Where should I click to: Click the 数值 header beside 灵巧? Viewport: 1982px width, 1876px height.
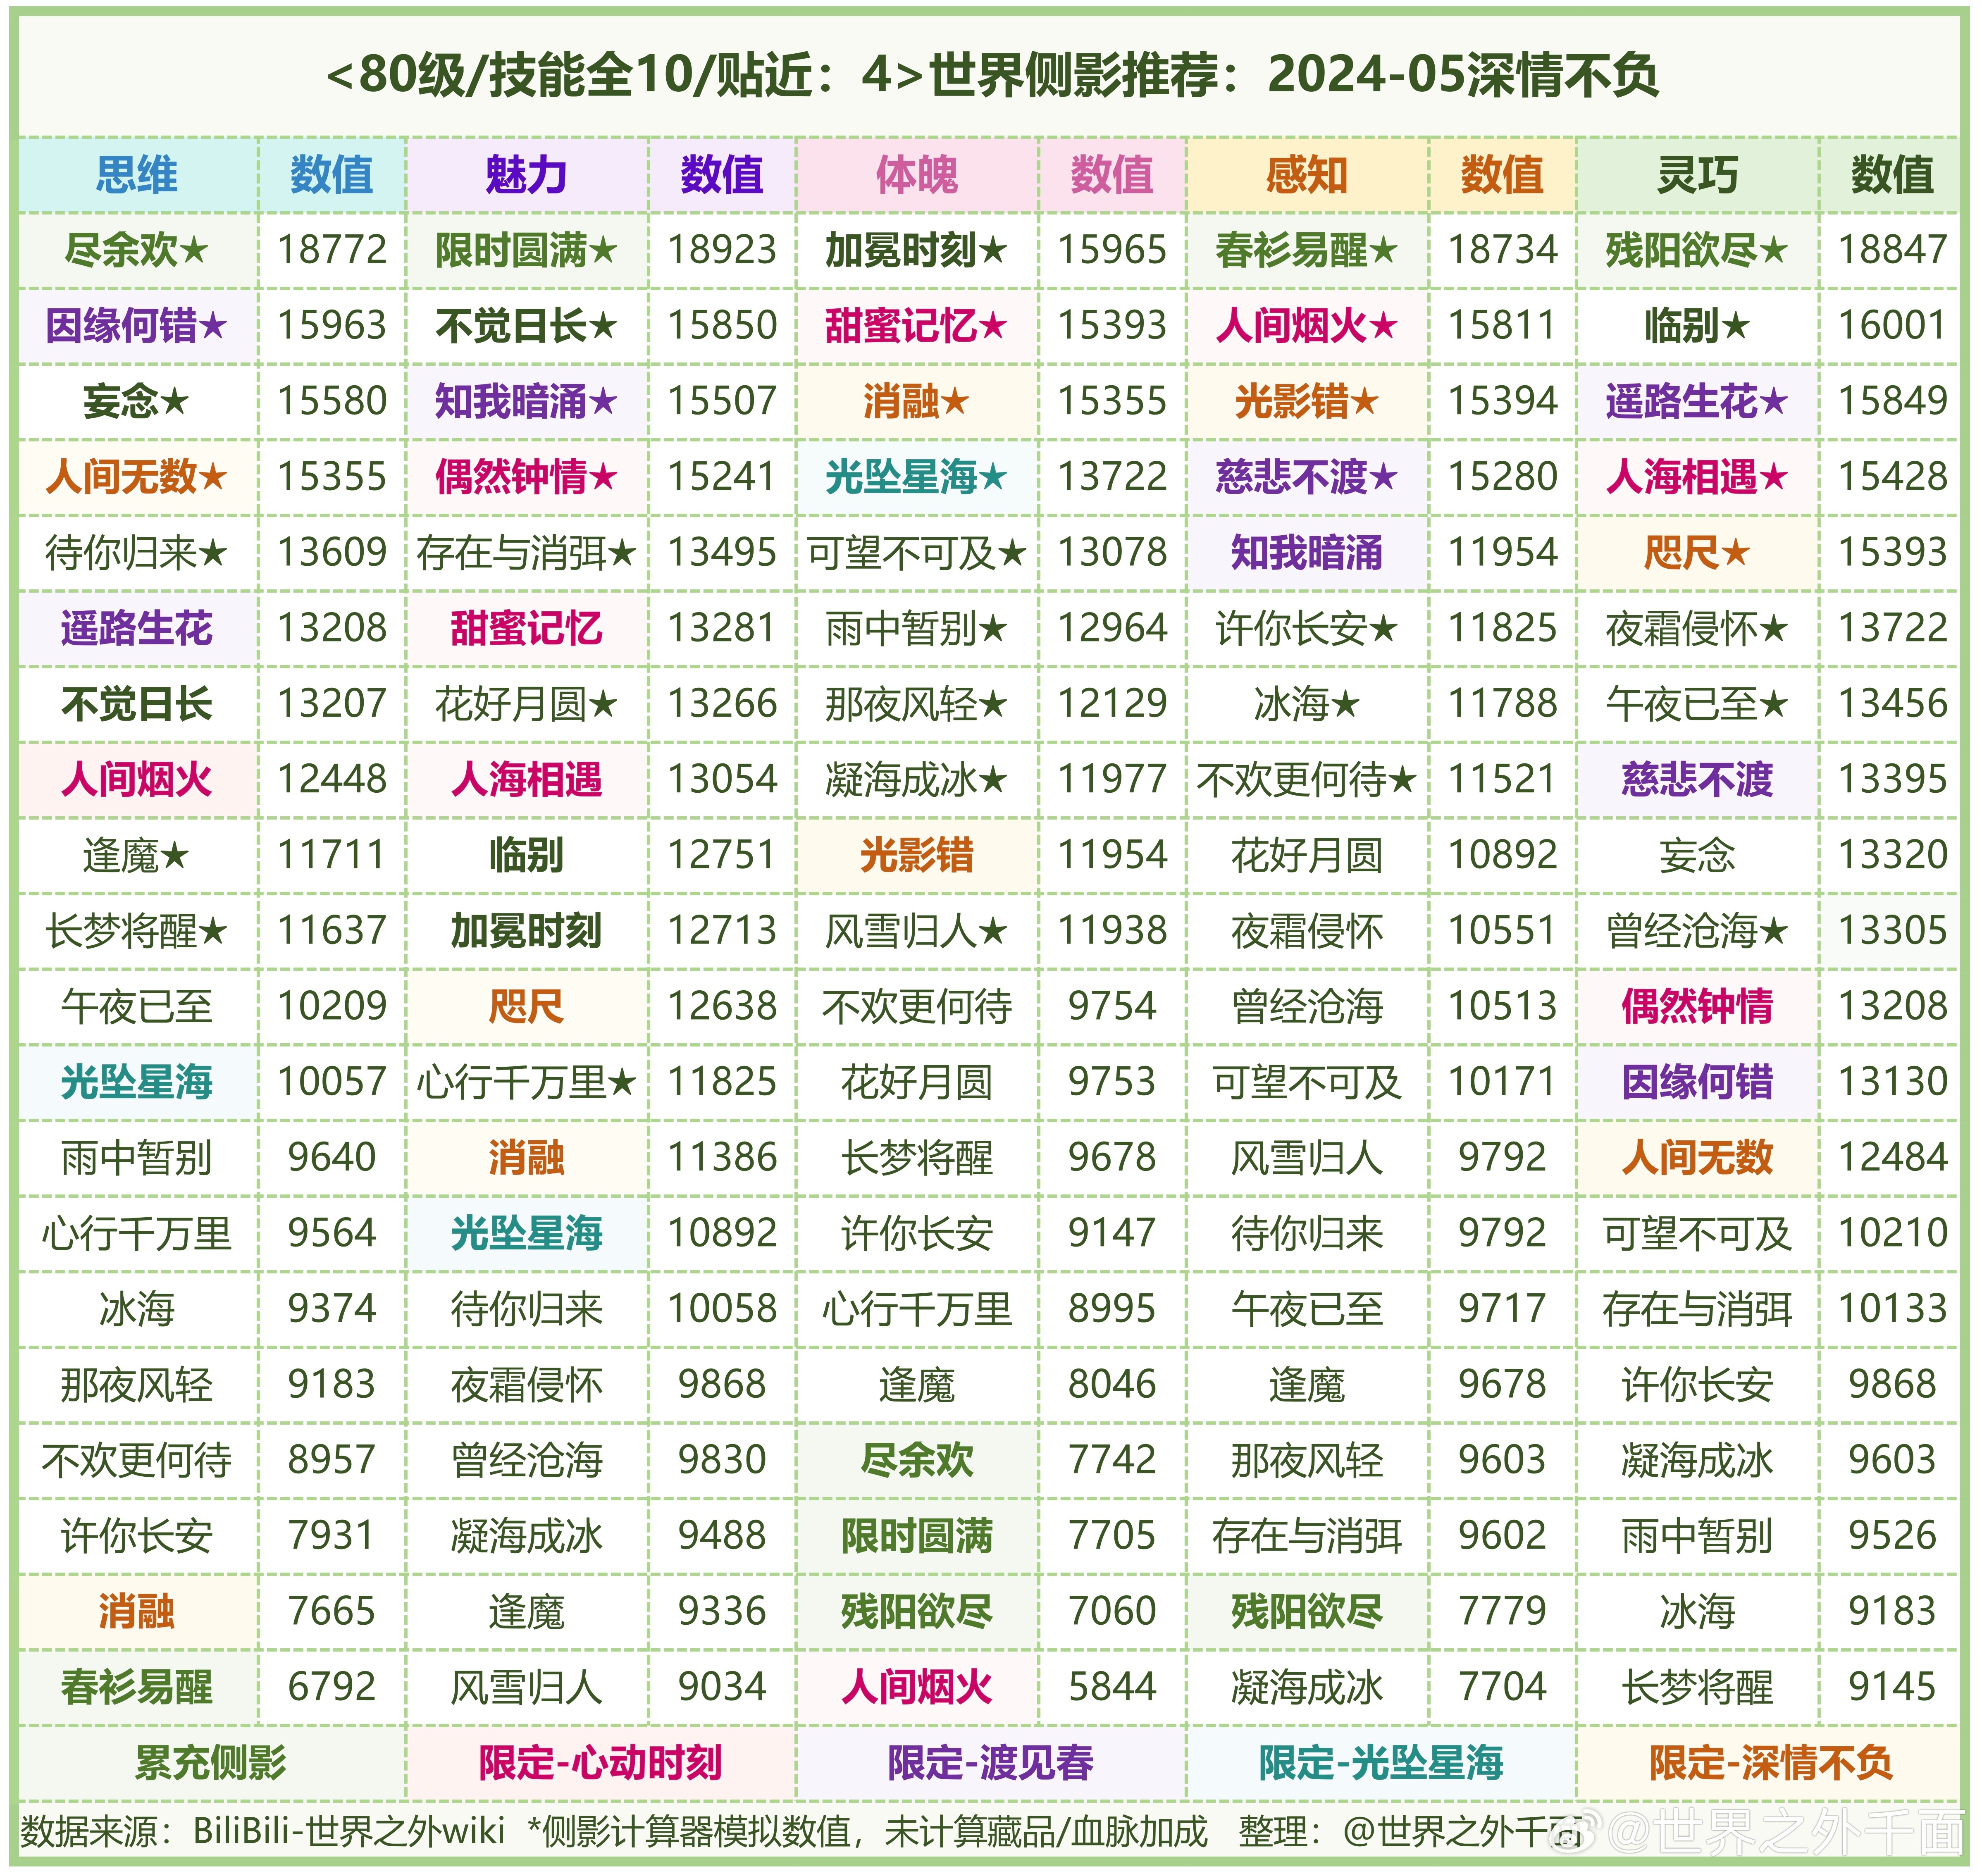click(1892, 175)
